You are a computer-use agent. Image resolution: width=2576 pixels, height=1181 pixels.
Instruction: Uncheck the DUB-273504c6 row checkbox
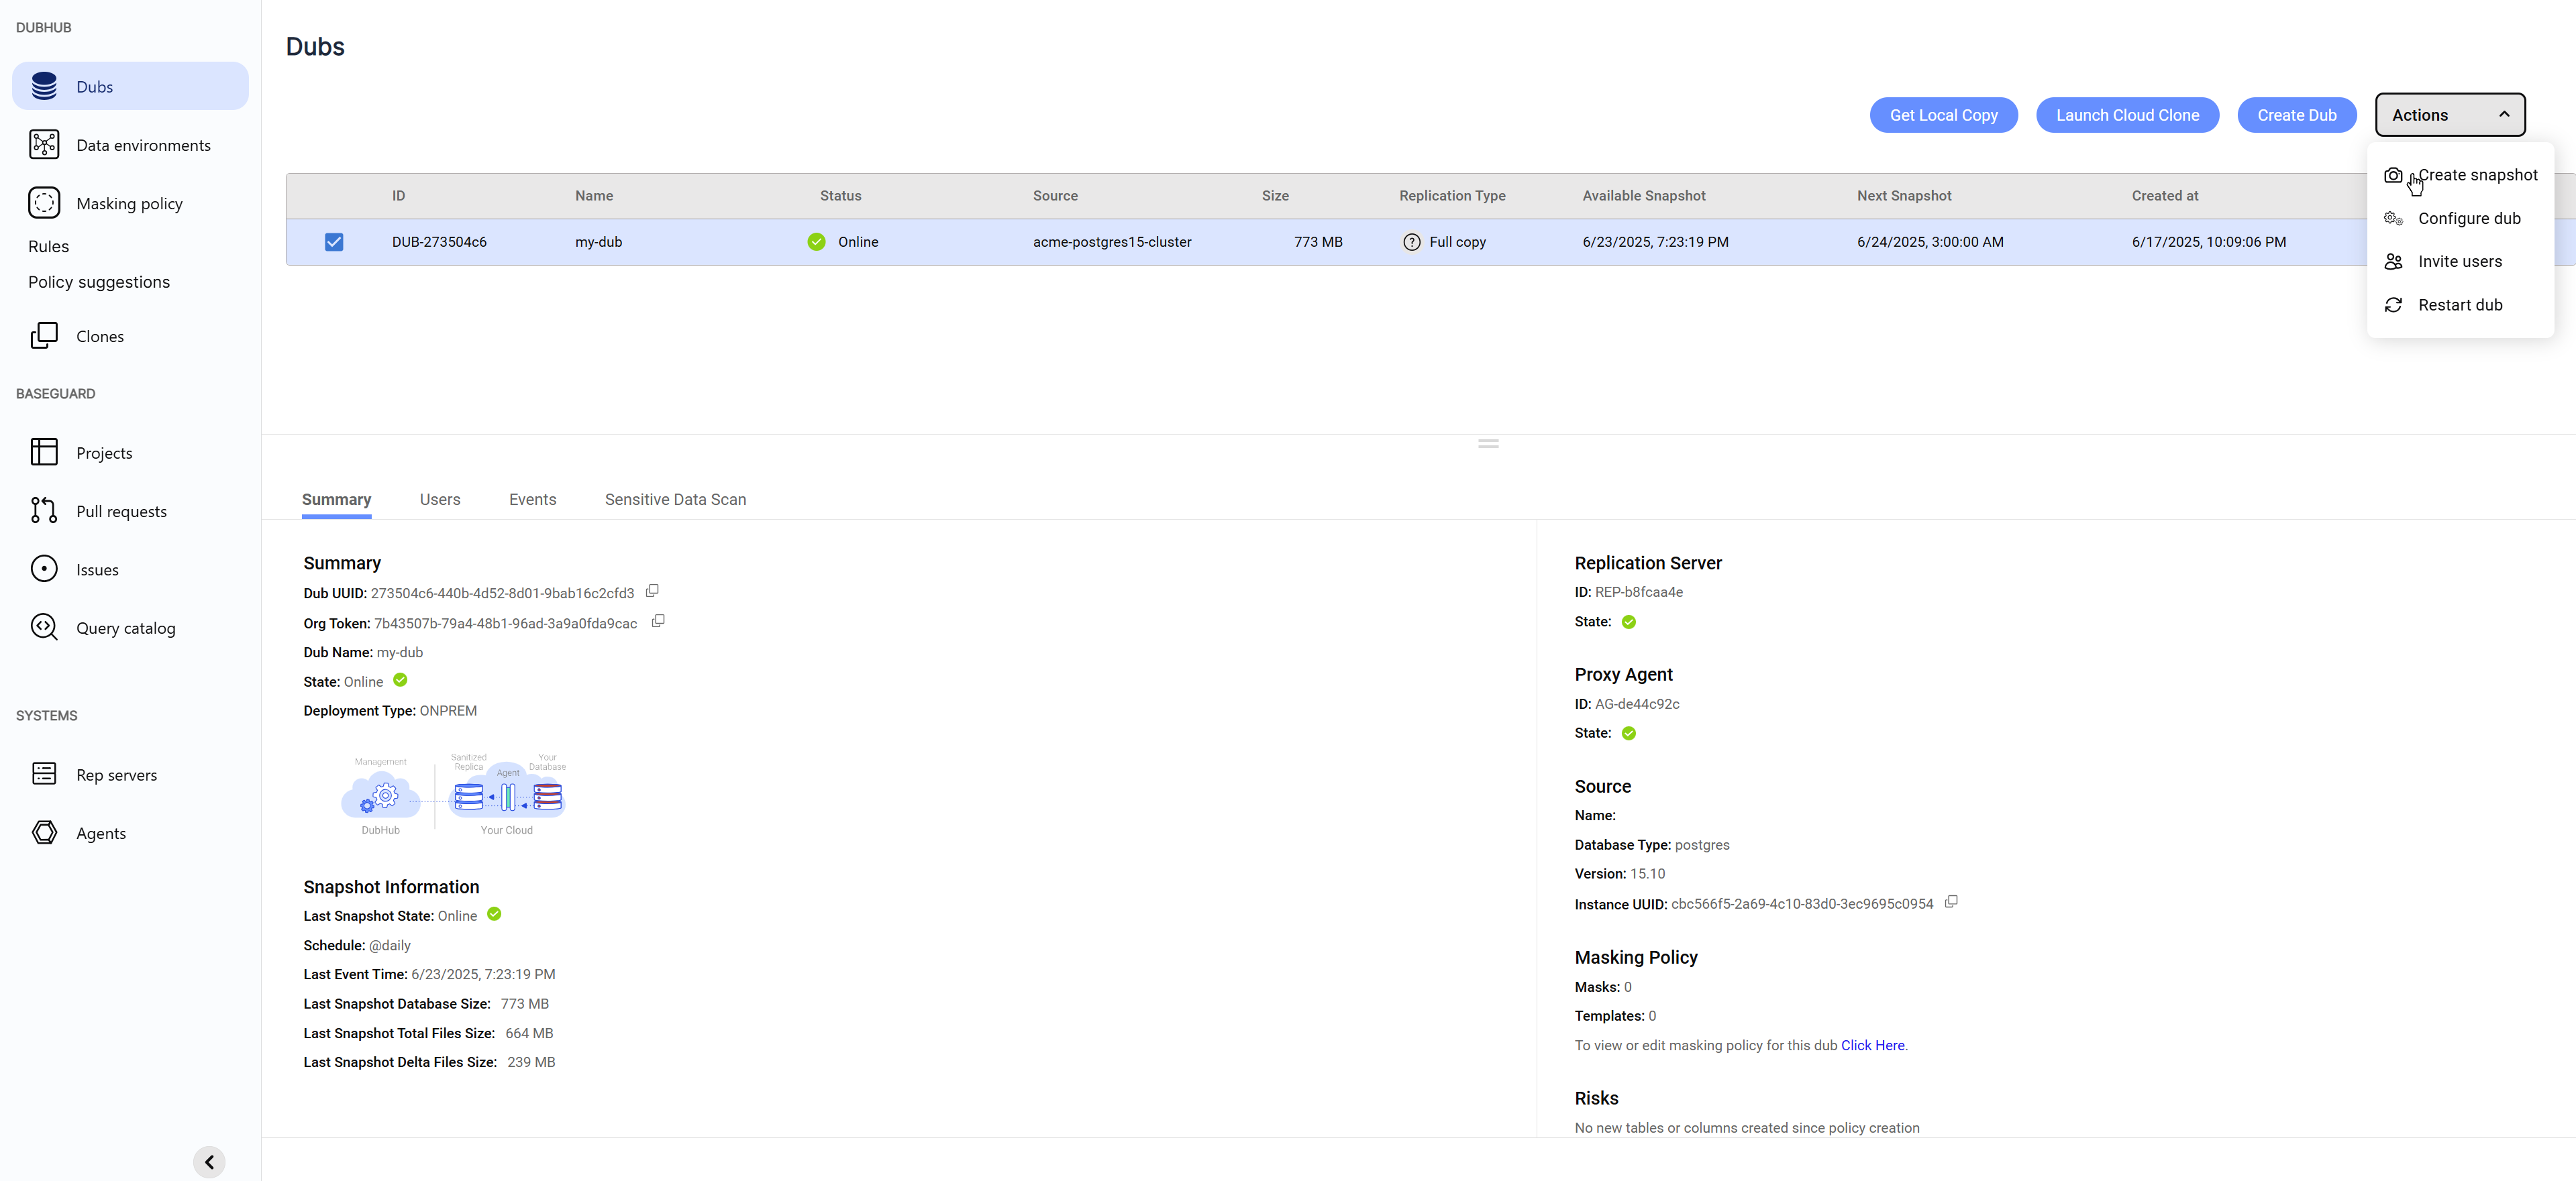tap(334, 242)
